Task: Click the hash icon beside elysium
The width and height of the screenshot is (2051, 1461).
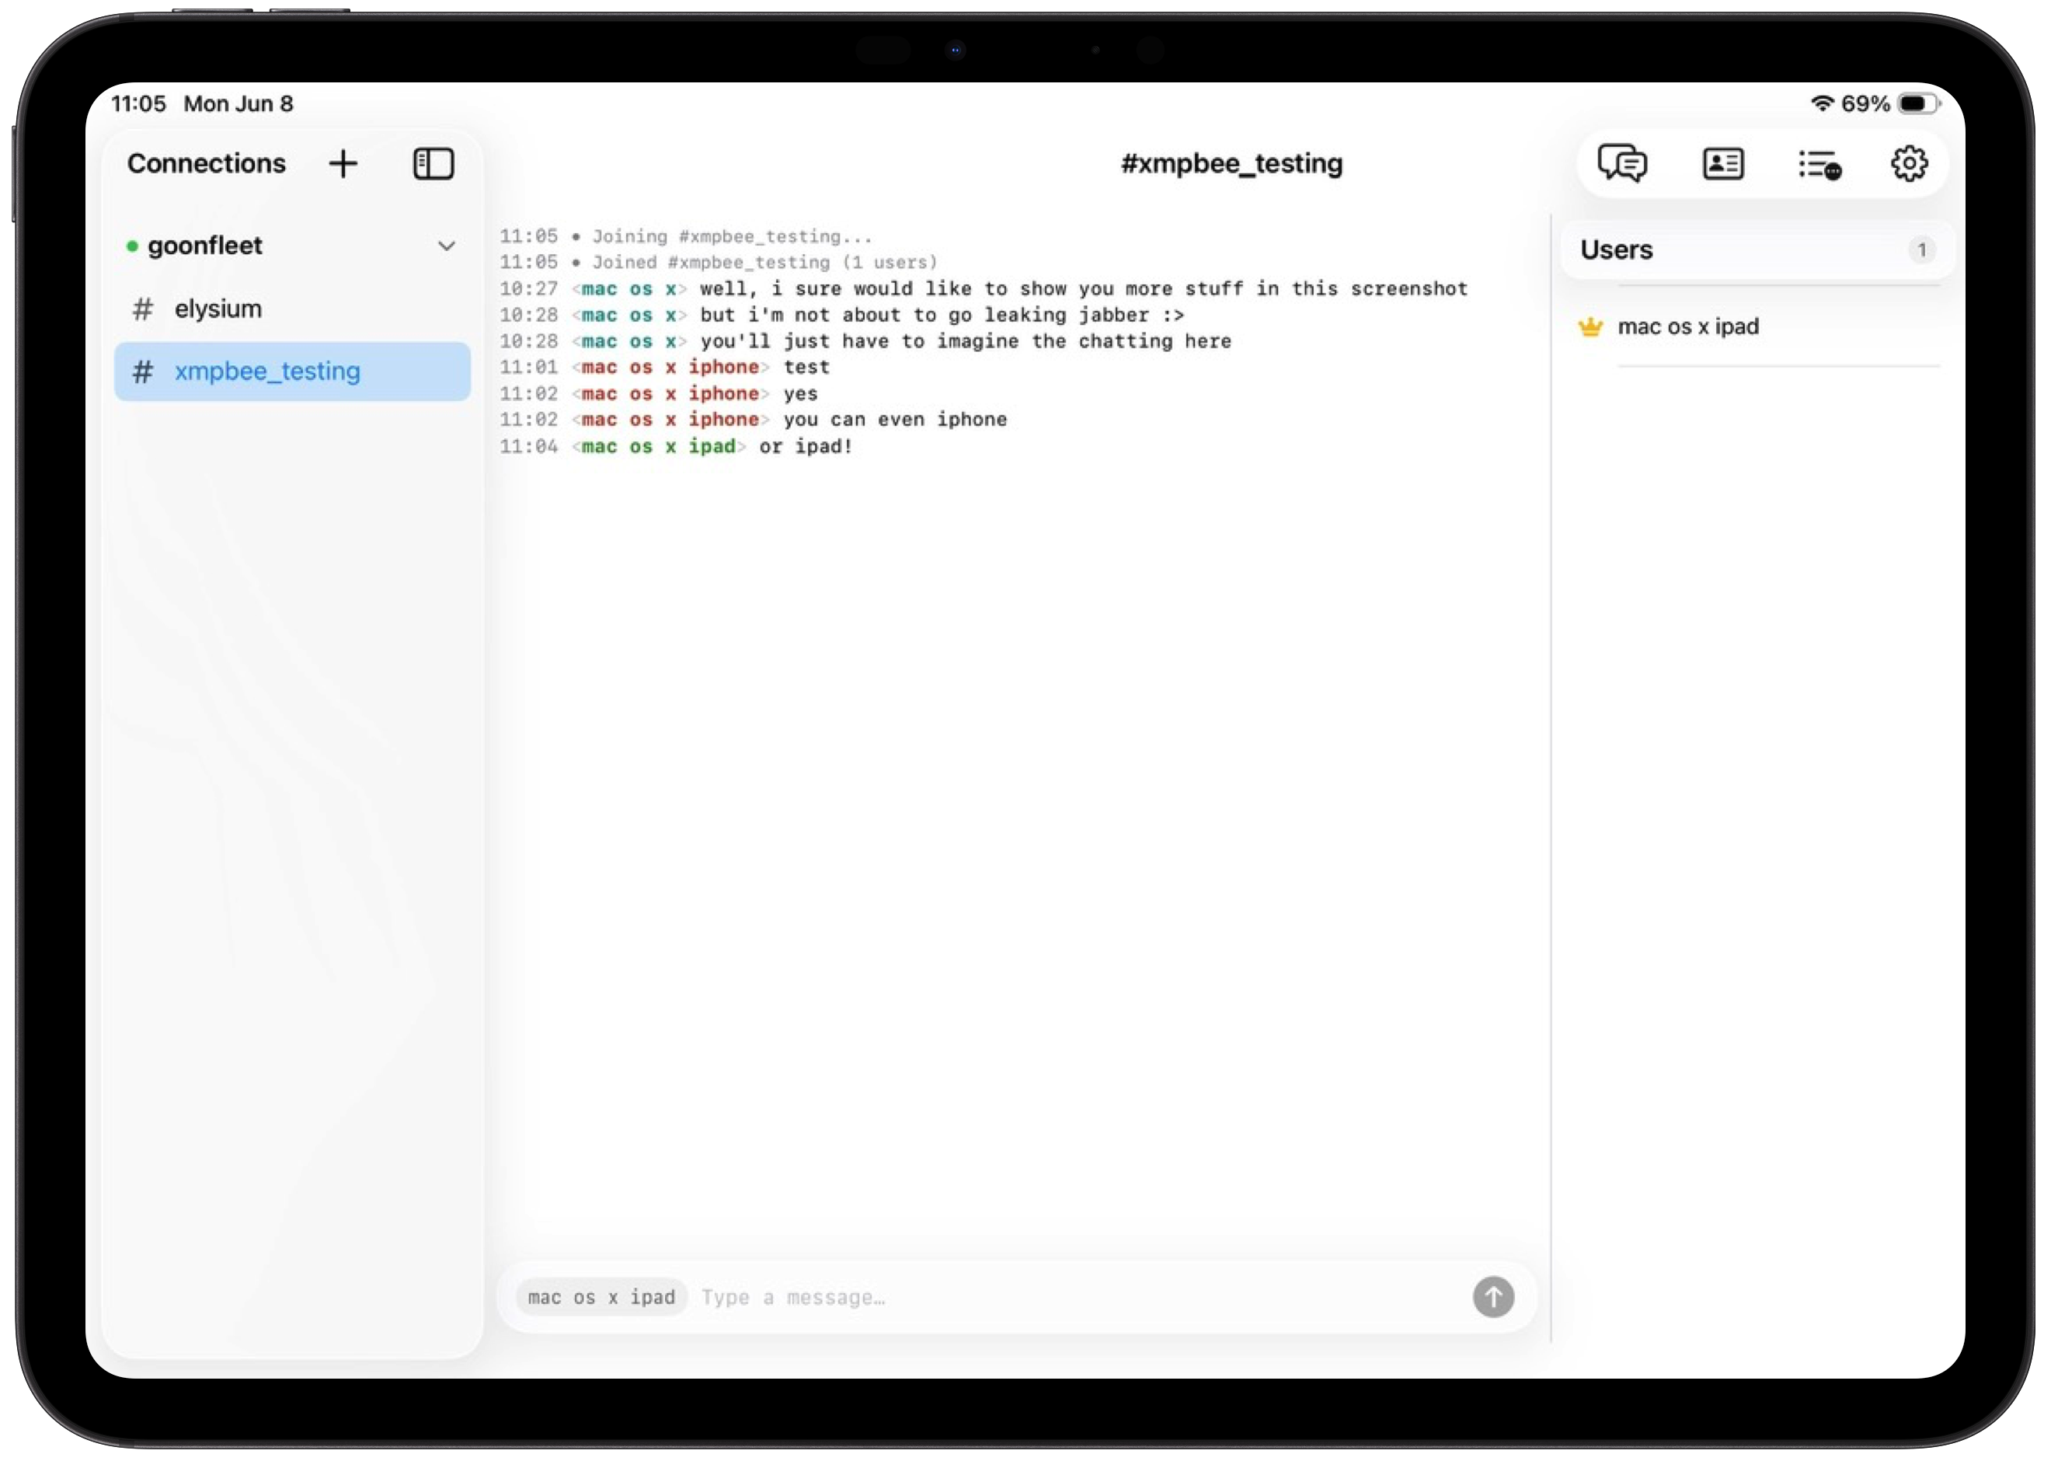Action: [142, 309]
